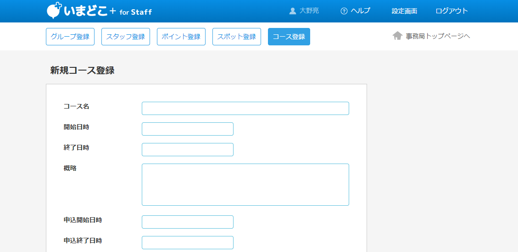Go to グループ登録 tab
The height and width of the screenshot is (252, 518).
coord(70,37)
